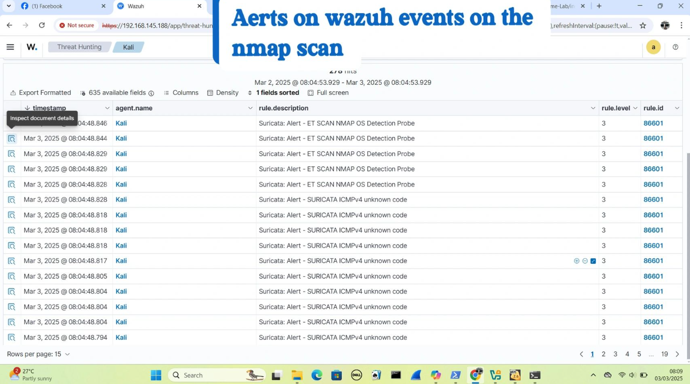Toggle blue column icon on 08:04:48.817 row
The width and height of the screenshot is (690, 384).
593,261
